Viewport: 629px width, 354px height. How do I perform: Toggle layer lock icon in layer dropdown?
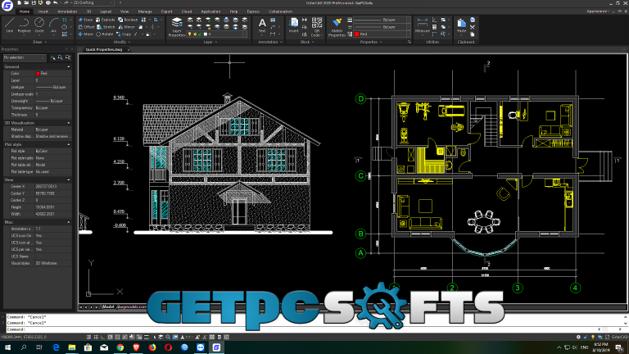click(x=200, y=34)
